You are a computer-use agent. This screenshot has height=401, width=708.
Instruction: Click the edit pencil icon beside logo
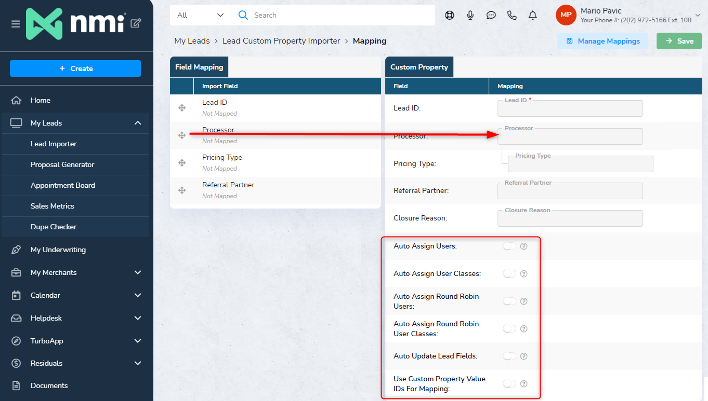[136, 23]
